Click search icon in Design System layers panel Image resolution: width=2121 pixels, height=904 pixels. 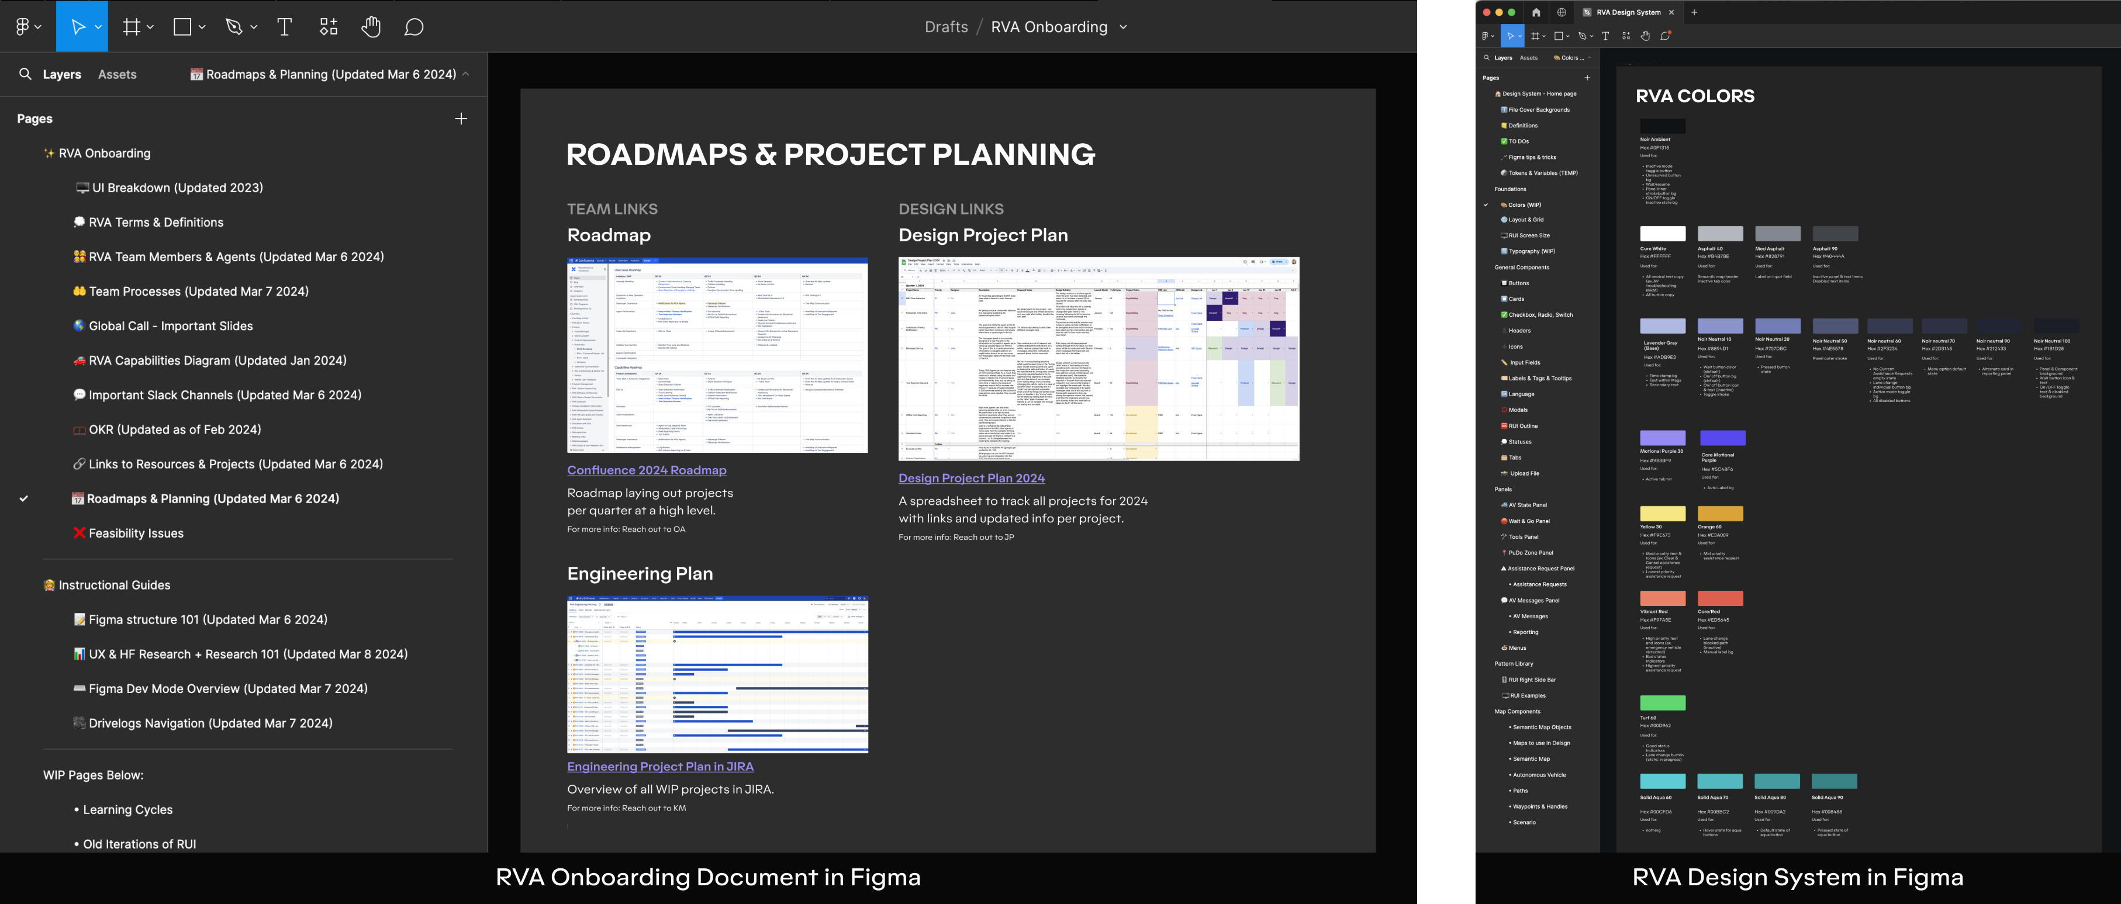pyautogui.click(x=1486, y=58)
